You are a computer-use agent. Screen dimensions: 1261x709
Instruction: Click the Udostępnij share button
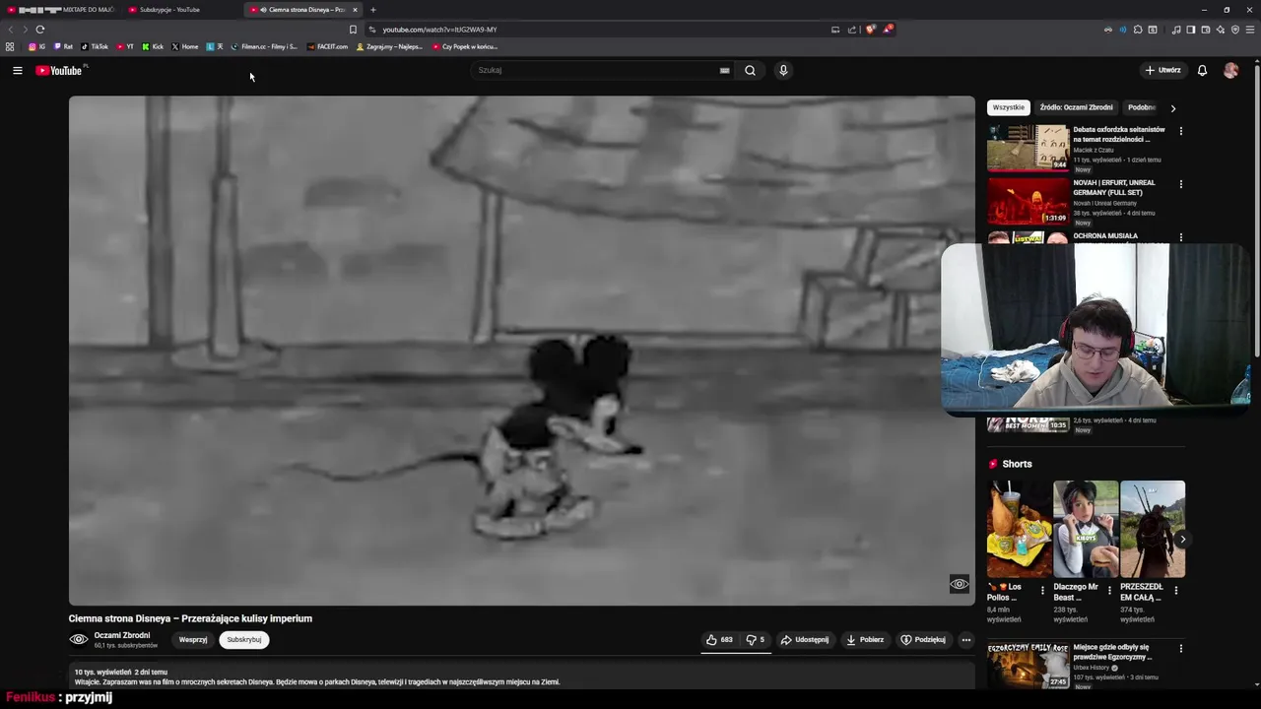click(x=805, y=639)
